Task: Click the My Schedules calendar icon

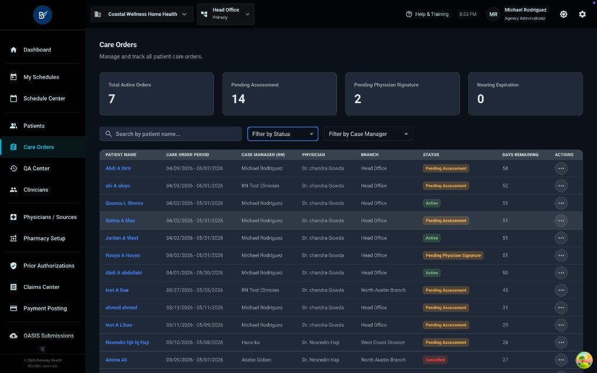Action: 13,77
